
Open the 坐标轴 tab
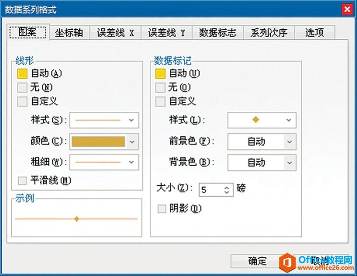pos(69,33)
